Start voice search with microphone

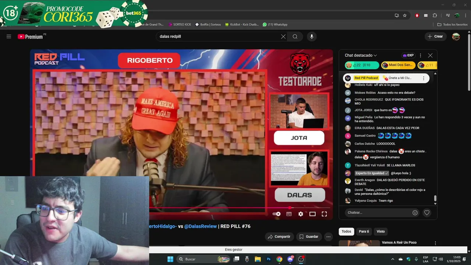pos(312,36)
